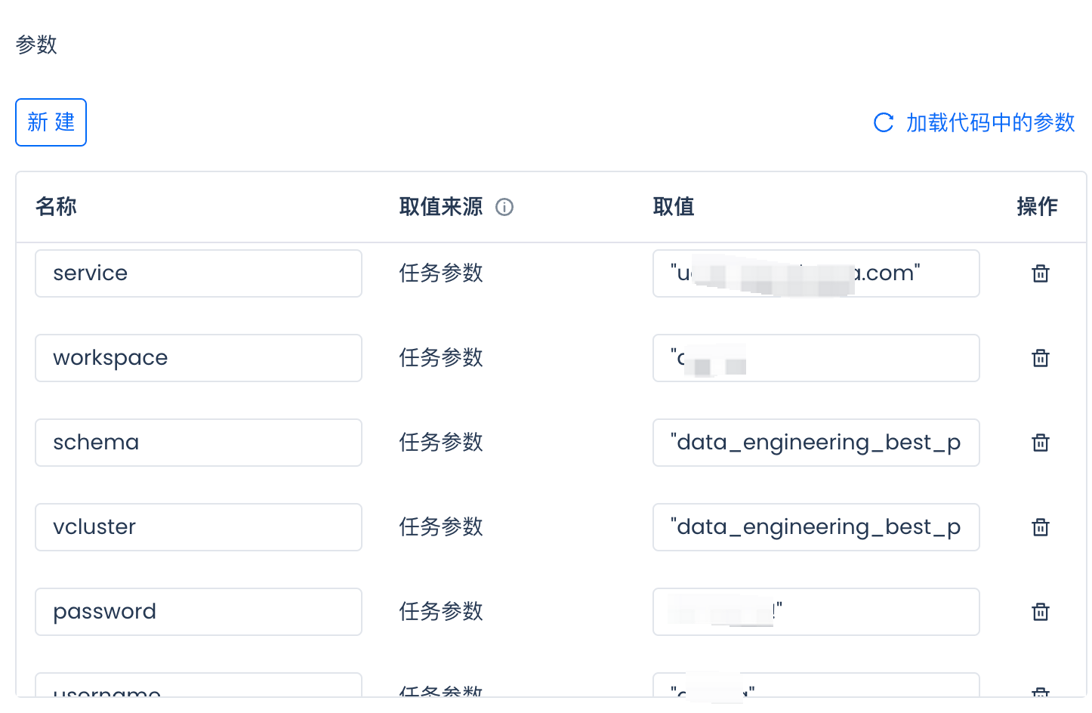Edit the value field of service row
The image size is (1092, 713).
816,273
